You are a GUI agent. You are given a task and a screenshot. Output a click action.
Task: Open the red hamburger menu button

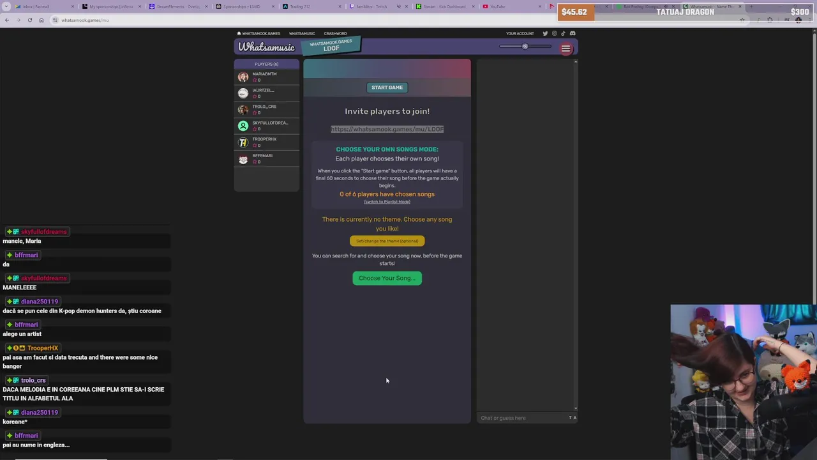(566, 49)
